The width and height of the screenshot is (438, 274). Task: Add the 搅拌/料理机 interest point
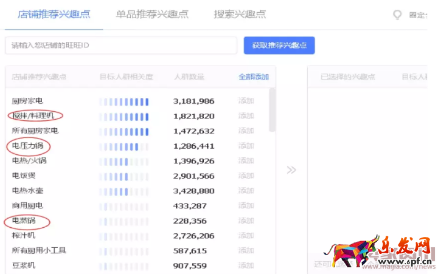[246, 115]
